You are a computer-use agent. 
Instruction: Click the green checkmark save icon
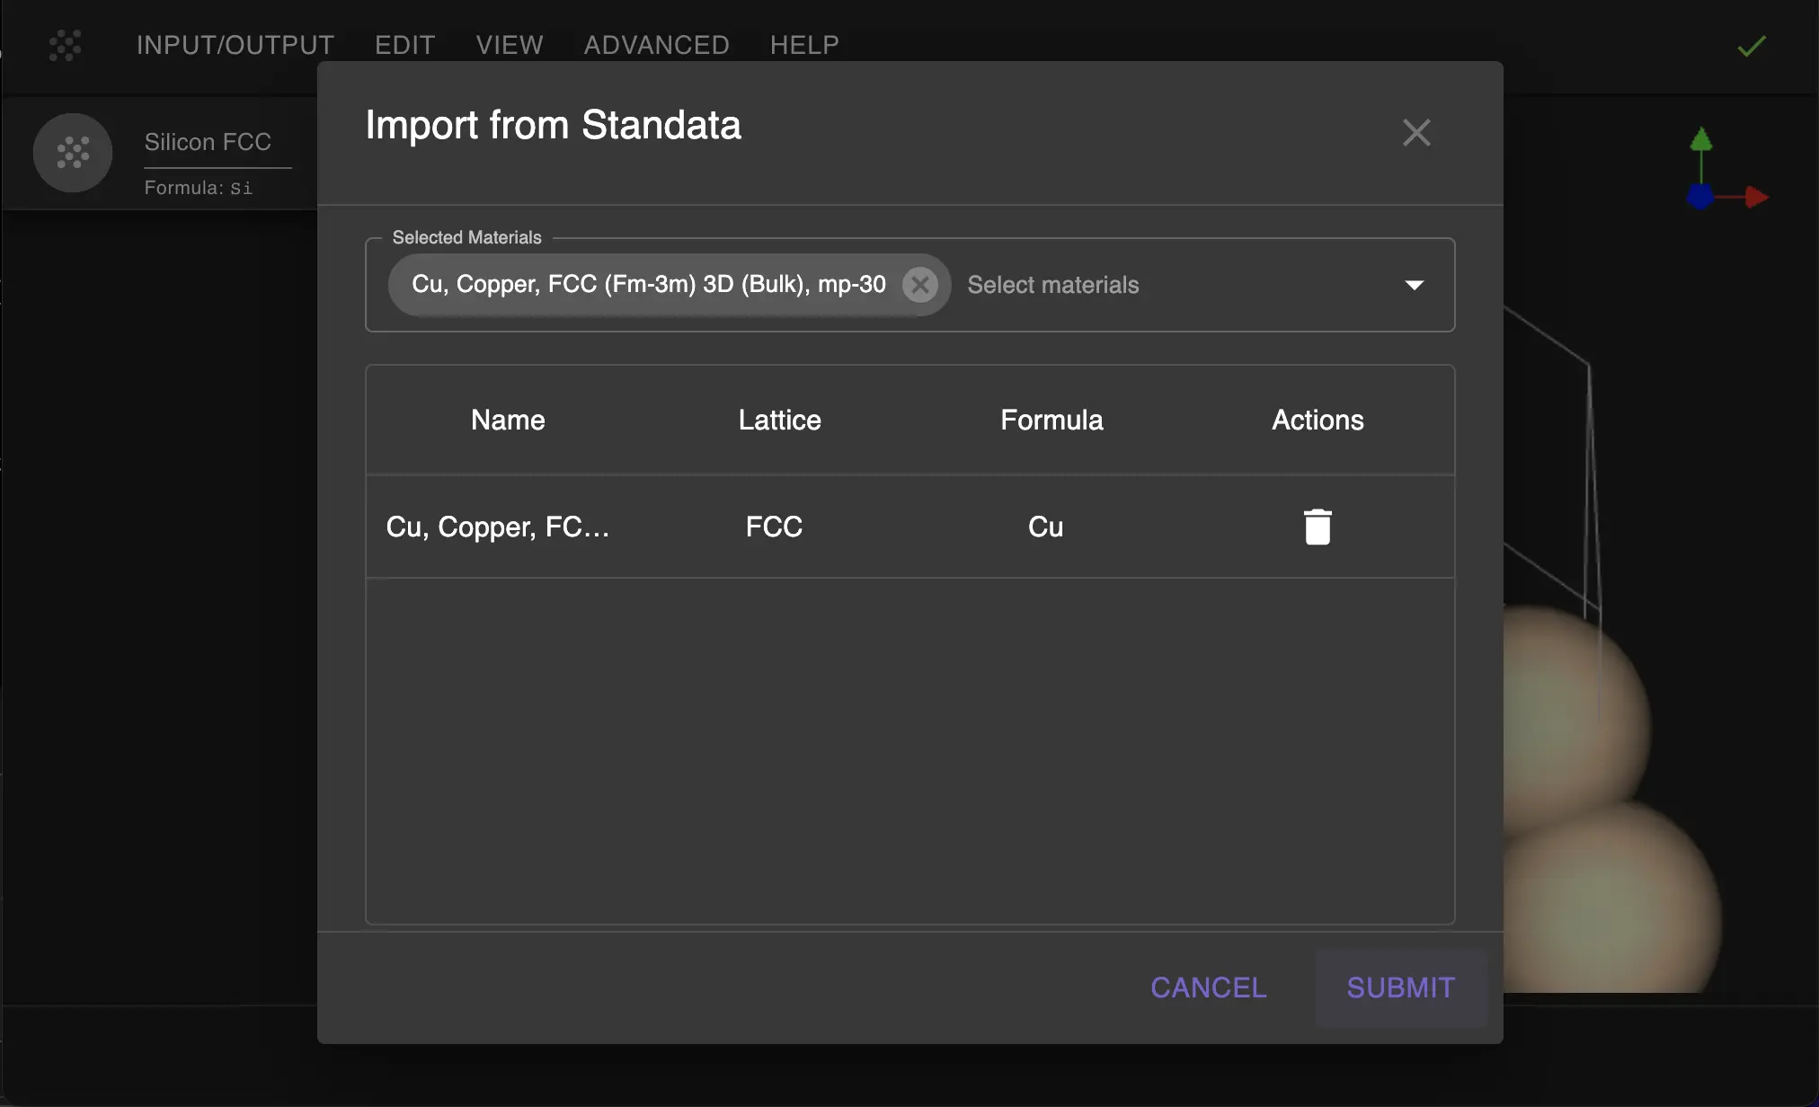coord(1749,45)
